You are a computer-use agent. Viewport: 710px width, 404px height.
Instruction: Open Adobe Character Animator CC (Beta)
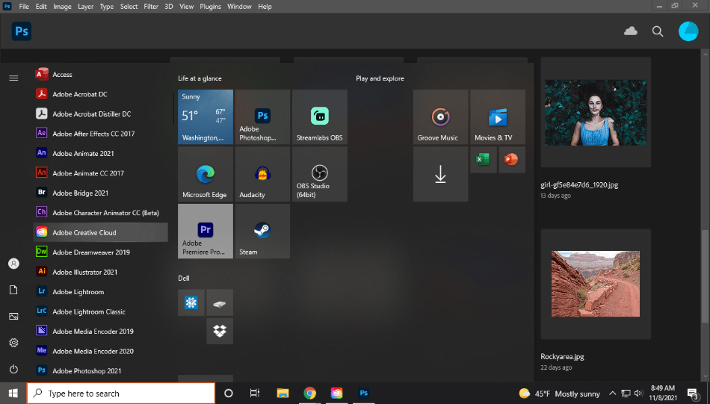(x=101, y=213)
